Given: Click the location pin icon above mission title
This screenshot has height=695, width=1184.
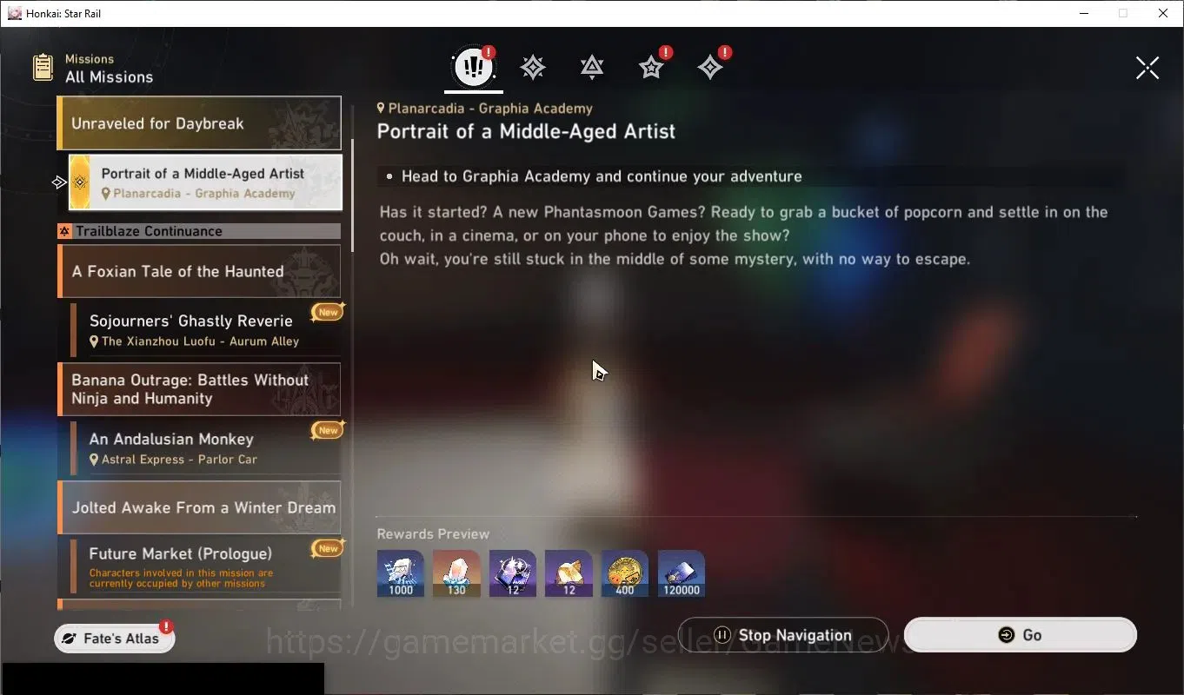Looking at the screenshot, I should tap(381, 109).
